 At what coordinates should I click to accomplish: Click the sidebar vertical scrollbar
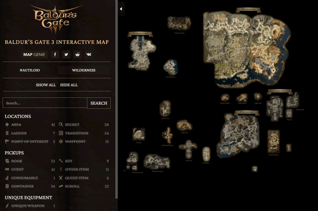pyautogui.click(x=117, y=99)
